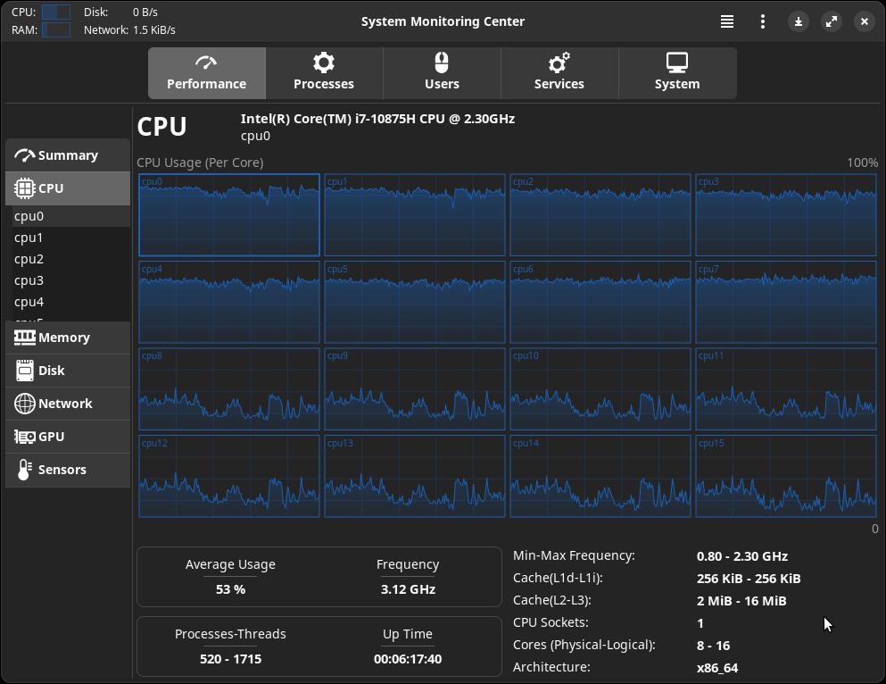This screenshot has height=684, width=886.
Task: Click the cpu5 usage graph
Action: [x=415, y=302]
